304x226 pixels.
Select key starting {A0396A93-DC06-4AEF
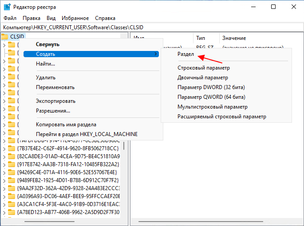pyautogui.click(x=68, y=196)
